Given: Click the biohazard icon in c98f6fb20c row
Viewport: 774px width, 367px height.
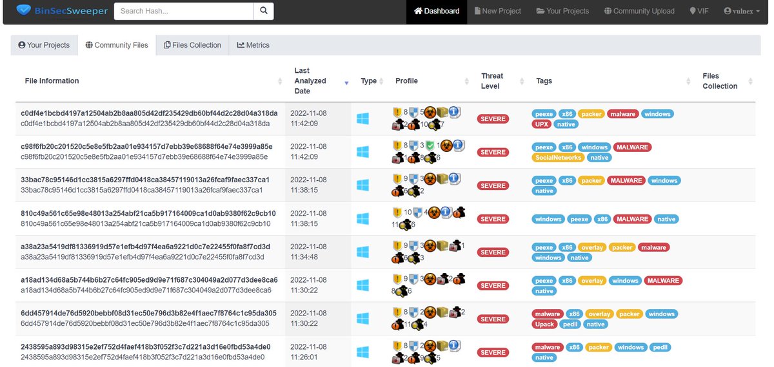Looking at the screenshot, I should (446, 146).
